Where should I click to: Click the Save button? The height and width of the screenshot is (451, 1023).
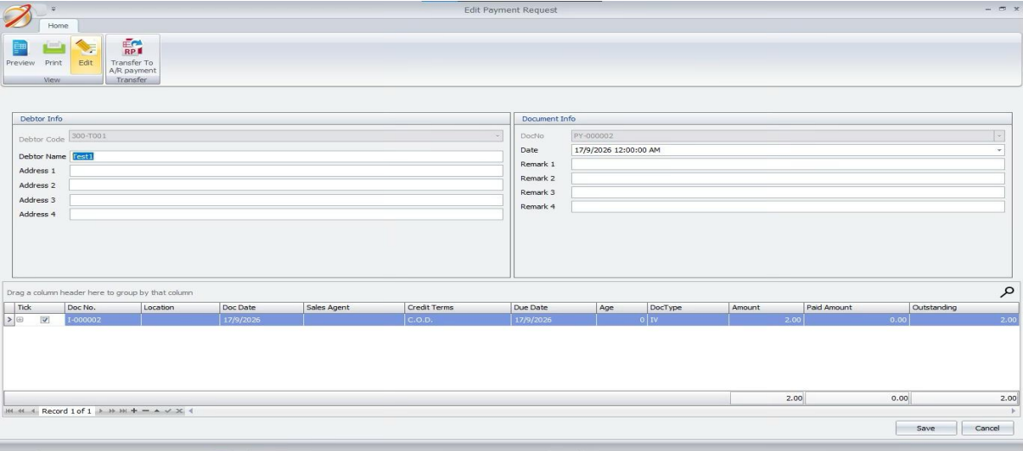tap(925, 428)
